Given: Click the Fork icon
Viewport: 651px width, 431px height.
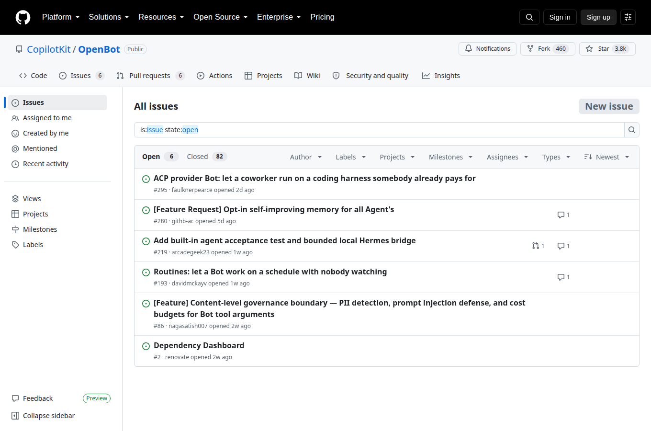Looking at the screenshot, I should point(530,49).
